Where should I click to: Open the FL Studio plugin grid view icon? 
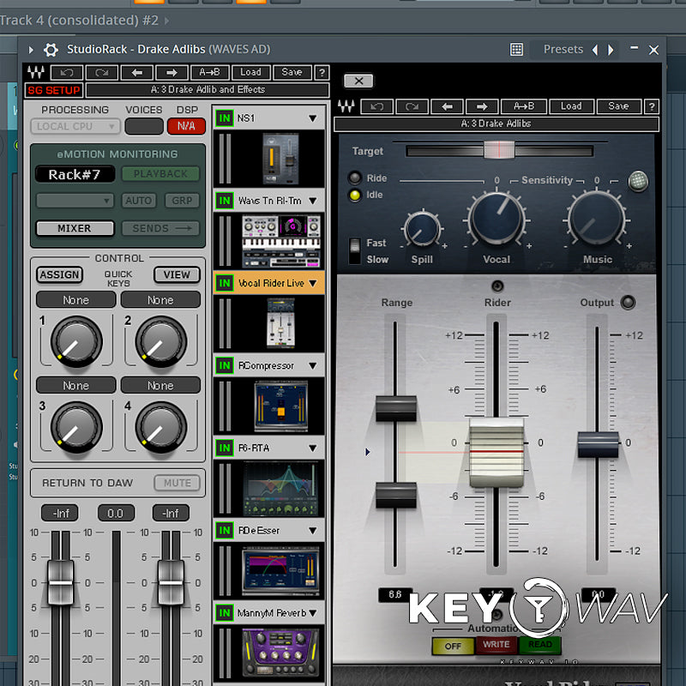click(517, 49)
